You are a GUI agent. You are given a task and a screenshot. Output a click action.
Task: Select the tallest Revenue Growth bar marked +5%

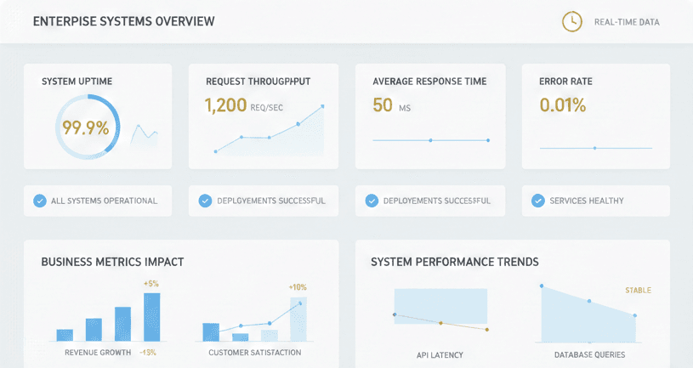(x=151, y=316)
